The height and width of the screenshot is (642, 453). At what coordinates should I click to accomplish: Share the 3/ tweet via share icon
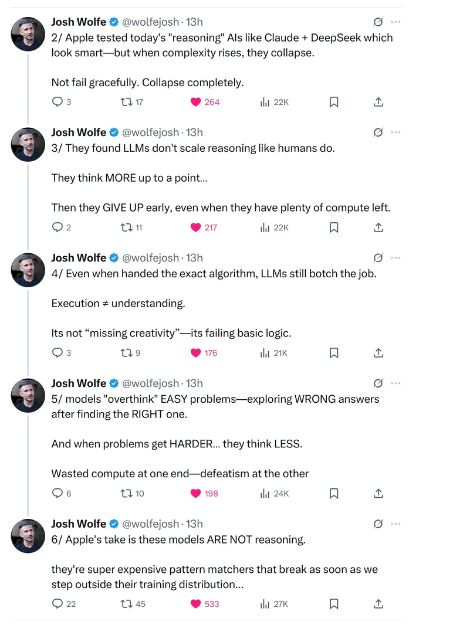(378, 227)
